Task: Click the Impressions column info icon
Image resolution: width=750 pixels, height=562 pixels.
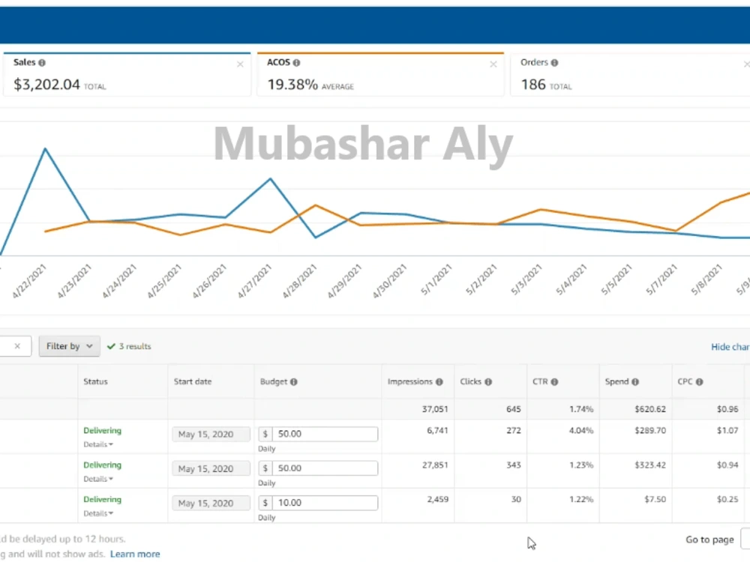Action: [439, 382]
